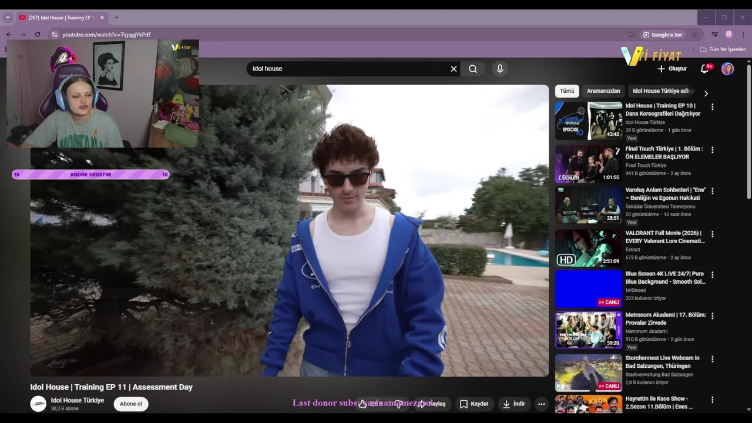Save video with Kaydet button

(x=474, y=404)
